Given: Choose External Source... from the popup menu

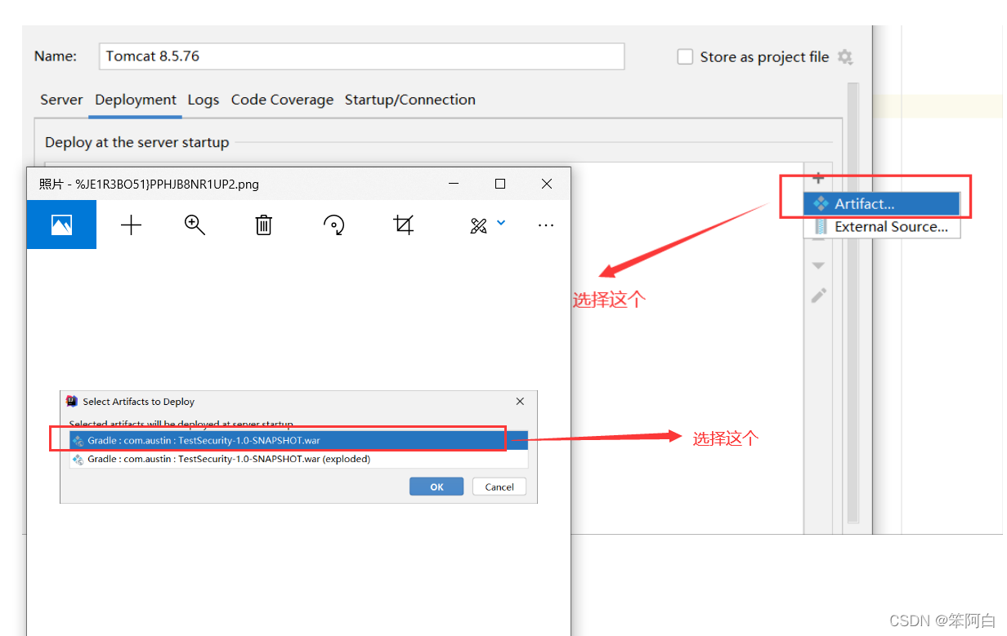Looking at the screenshot, I should [x=881, y=227].
